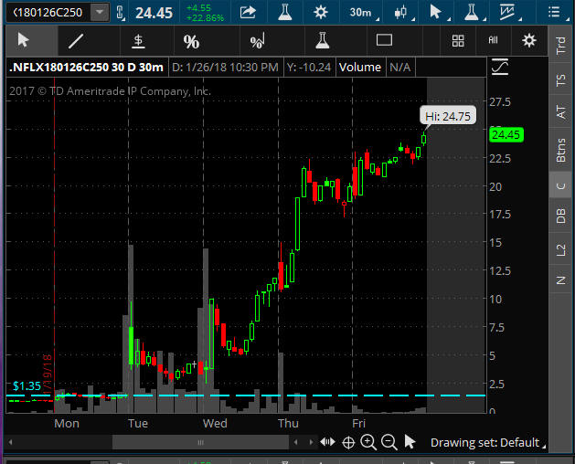Click the $1.35 price level label
575x464 pixels.
pyautogui.click(x=27, y=386)
